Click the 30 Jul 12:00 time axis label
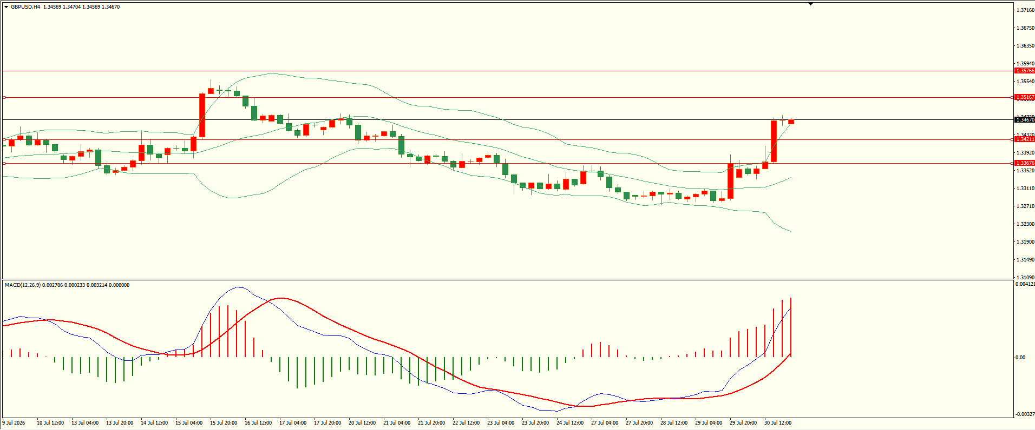The height and width of the screenshot is (430, 1035). (778, 423)
